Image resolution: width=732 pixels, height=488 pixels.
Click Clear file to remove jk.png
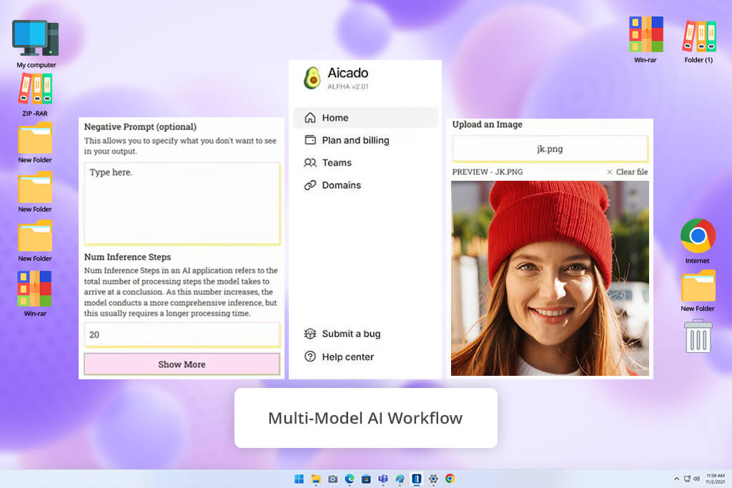pyautogui.click(x=632, y=171)
